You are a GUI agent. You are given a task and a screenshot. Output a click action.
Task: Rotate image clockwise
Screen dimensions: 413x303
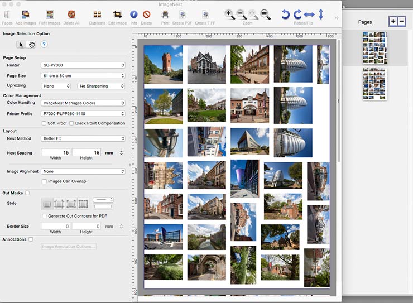(x=297, y=14)
